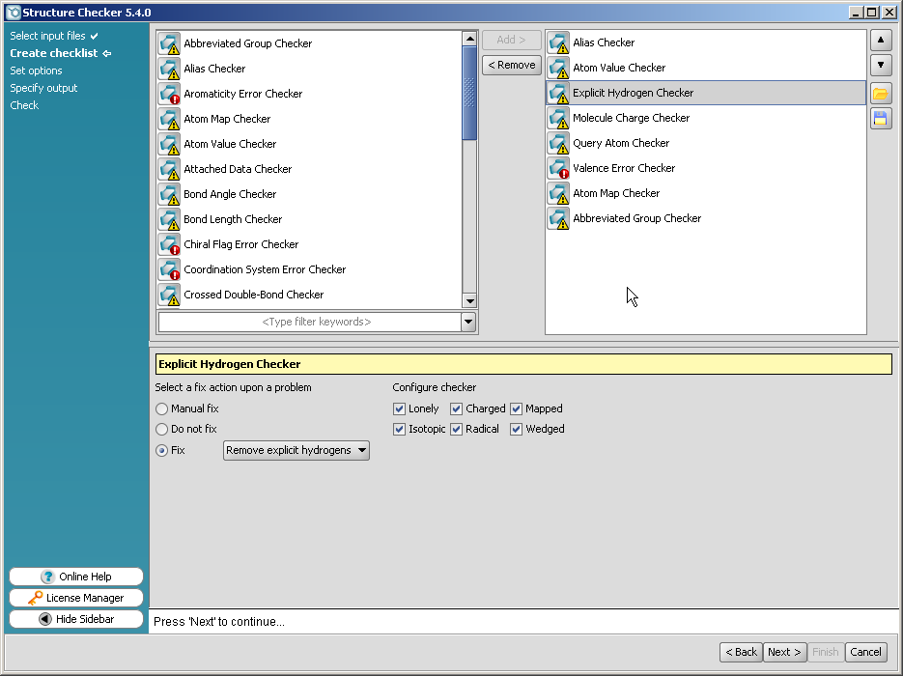Viewport: 903px width, 676px height.
Task: Choose the Do not fix option
Action: (x=162, y=429)
